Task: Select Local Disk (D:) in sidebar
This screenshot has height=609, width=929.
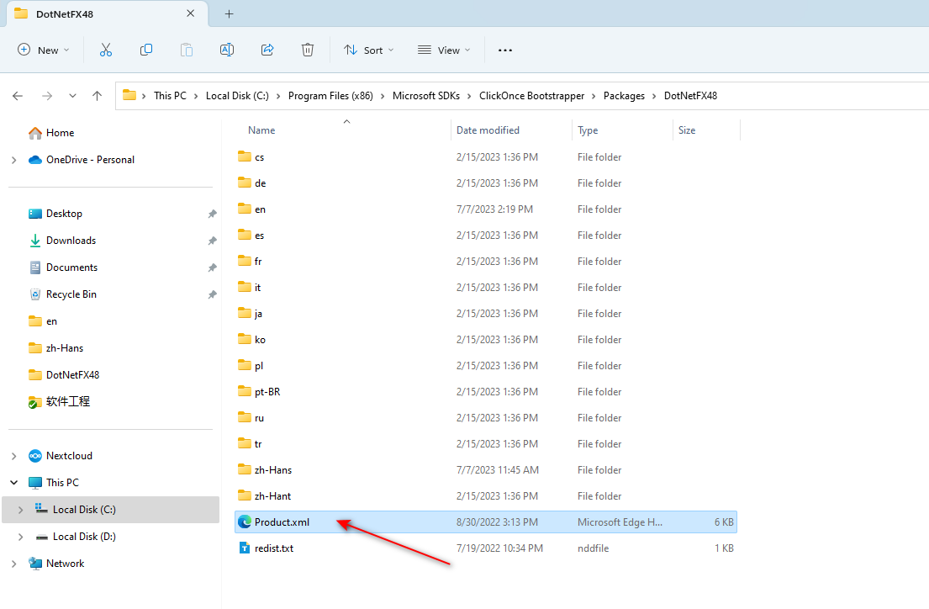Action: [84, 537]
